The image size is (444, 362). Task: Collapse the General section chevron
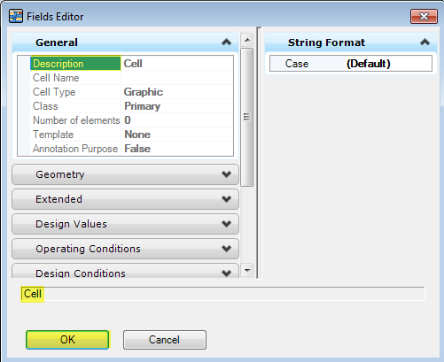(x=226, y=42)
